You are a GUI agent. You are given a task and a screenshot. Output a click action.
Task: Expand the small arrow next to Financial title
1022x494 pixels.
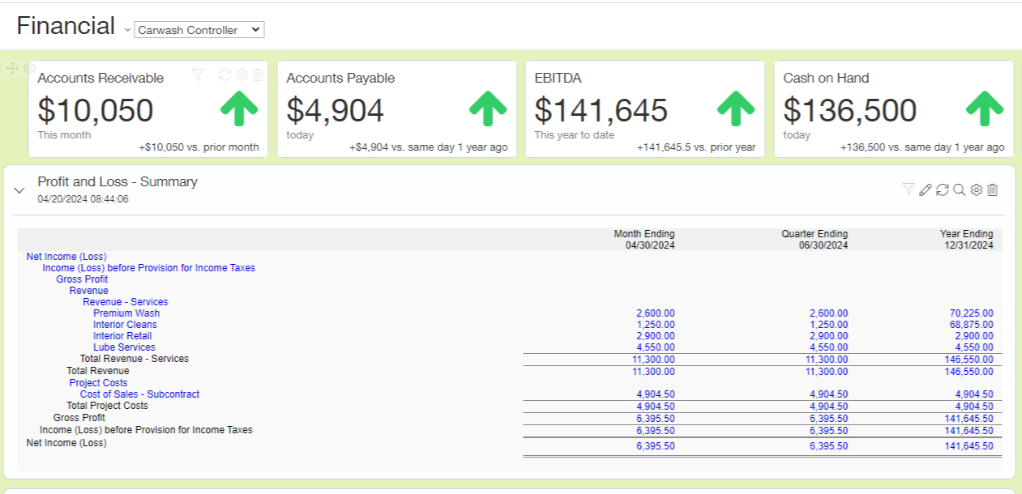coord(127,30)
